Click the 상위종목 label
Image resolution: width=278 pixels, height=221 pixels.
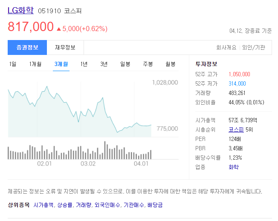point(19,205)
